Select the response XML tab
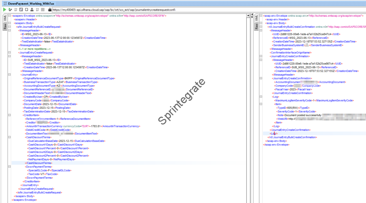This screenshot has width=366, height=203. [x=256, y=18]
